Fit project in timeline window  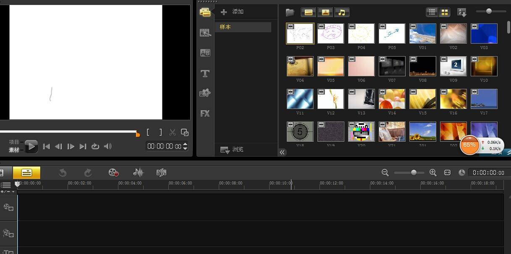tap(447, 173)
